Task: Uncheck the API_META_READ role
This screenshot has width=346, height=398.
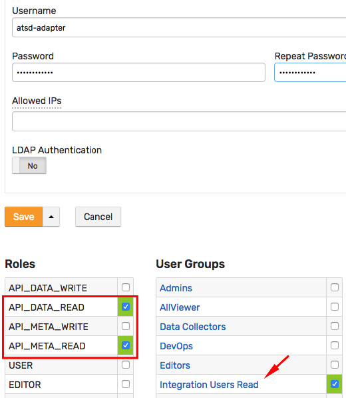Action: click(x=126, y=345)
